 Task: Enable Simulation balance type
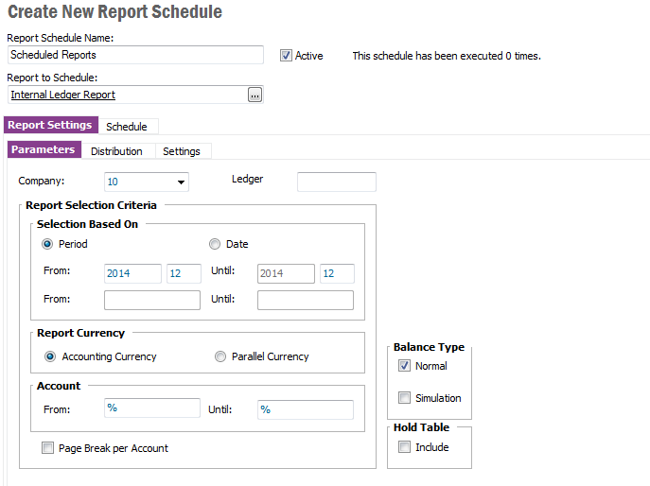coord(405,398)
